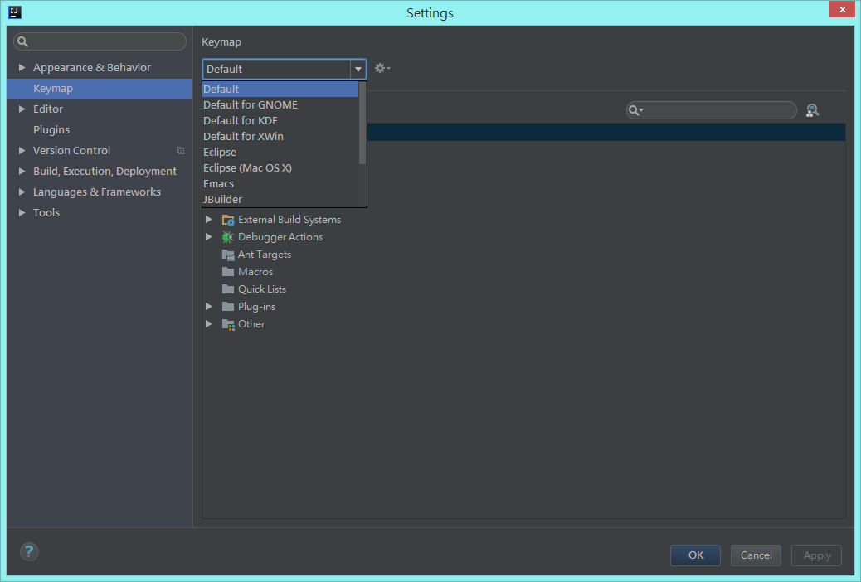Image resolution: width=861 pixels, height=582 pixels.
Task: Click the keymap gear settings icon
Action: coord(382,68)
